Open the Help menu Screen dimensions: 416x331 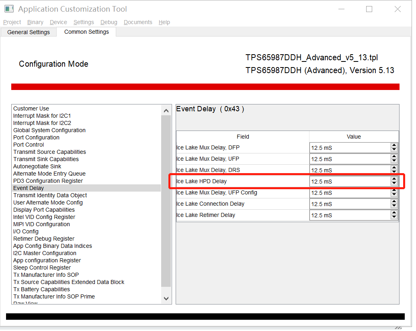(164, 22)
